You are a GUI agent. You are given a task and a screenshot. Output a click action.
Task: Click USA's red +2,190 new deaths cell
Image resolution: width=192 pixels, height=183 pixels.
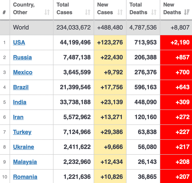click(x=176, y=43)
